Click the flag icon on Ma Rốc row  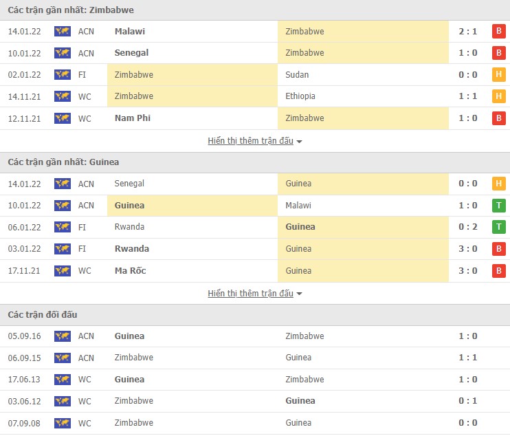[63, 271]
